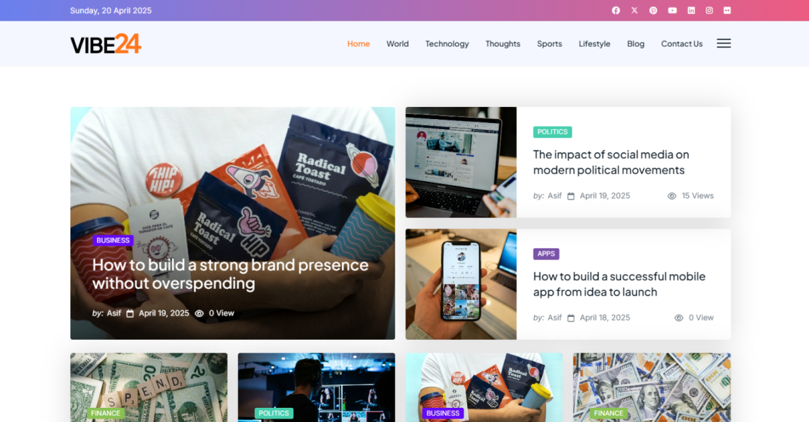Open the Technology menu item
Viewport: 809px width, 422px height.
(x=447, y=44)
